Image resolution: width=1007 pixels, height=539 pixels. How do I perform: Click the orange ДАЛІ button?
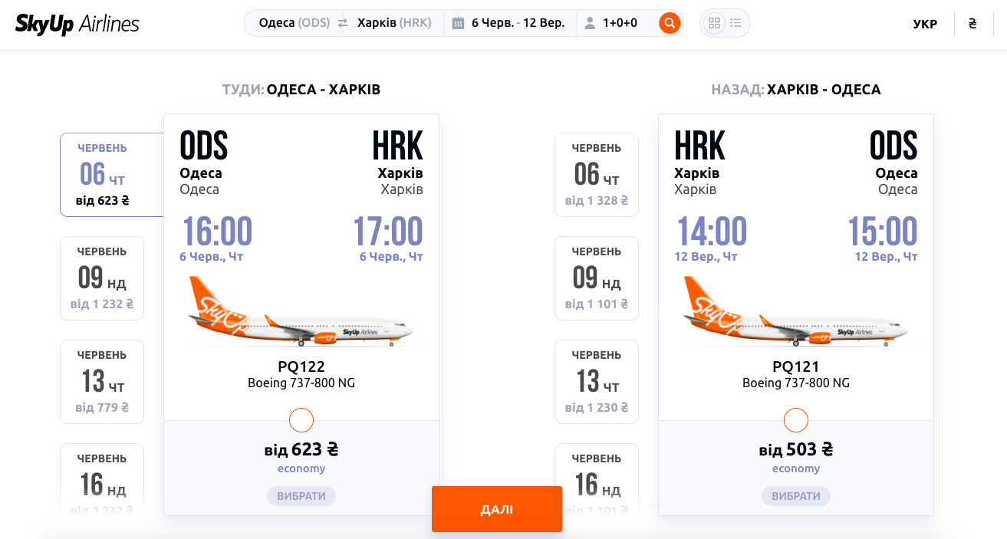(x=497, y=509)
